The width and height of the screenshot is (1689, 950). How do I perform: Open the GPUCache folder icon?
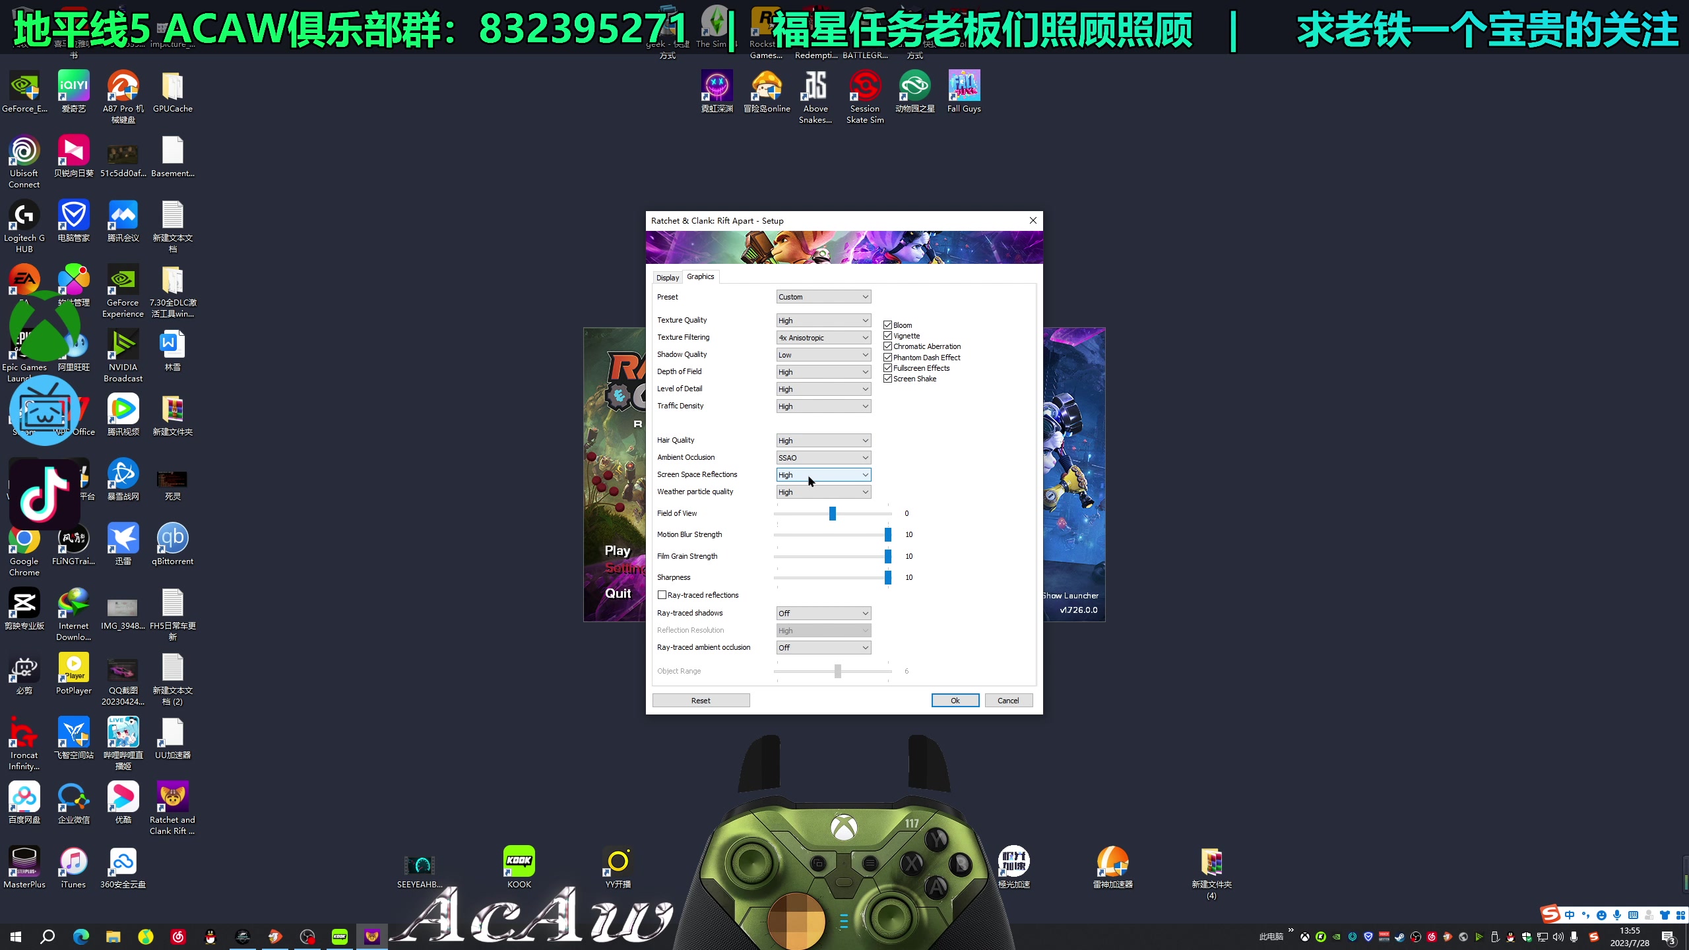coord(172,92)
